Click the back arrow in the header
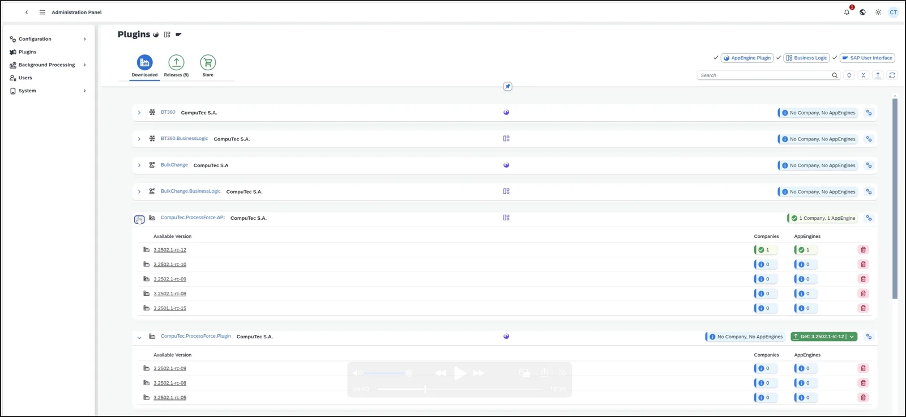The height and width of the screenshot is (417, 906). tap(27, 12)
